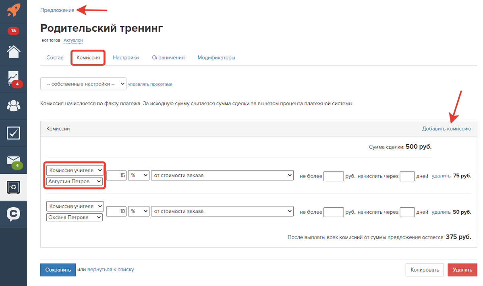Click the нет тегов label

[51, 40]
